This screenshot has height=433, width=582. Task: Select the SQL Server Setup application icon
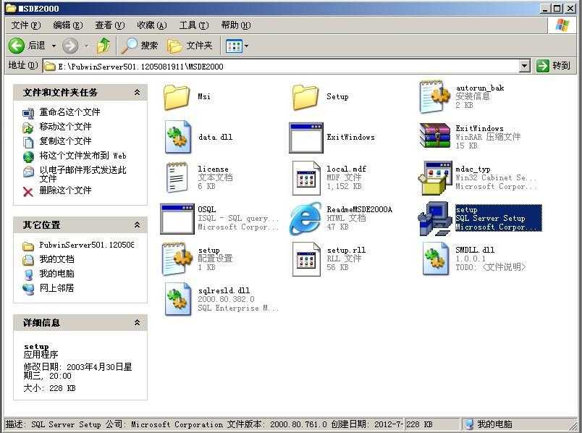point(435,219)
